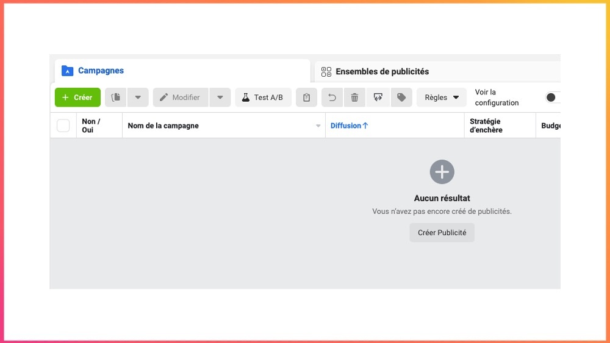Click the Nom de la campagne header text
The width and height of the screenshot is (610, 343).
tap(163, 126)
